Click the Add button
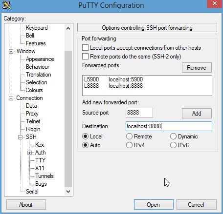223x214 pixels. [x=197, y=114]
